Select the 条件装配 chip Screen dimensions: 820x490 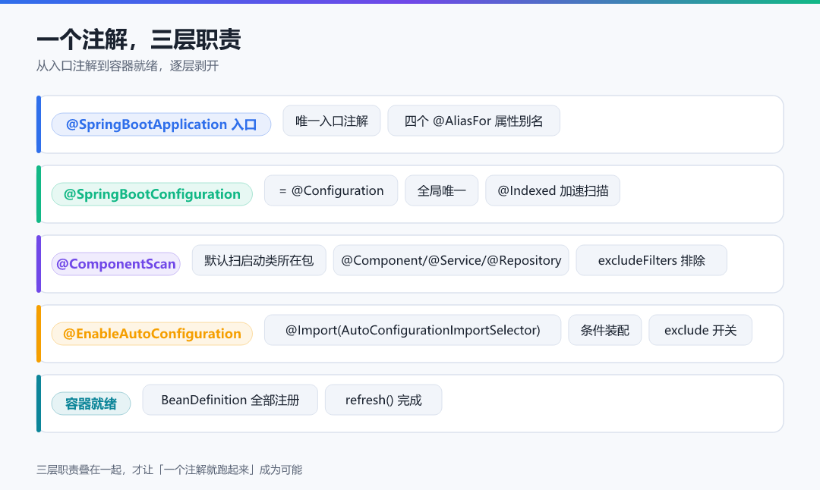(x=604, y=330)
